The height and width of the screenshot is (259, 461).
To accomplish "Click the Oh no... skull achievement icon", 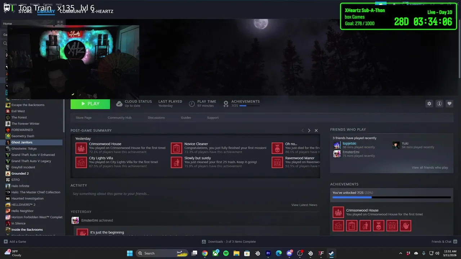I will (x=277, y=148).
